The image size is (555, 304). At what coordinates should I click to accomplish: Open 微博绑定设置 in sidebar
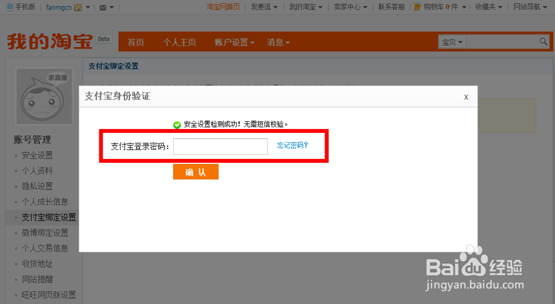point(45,233)
